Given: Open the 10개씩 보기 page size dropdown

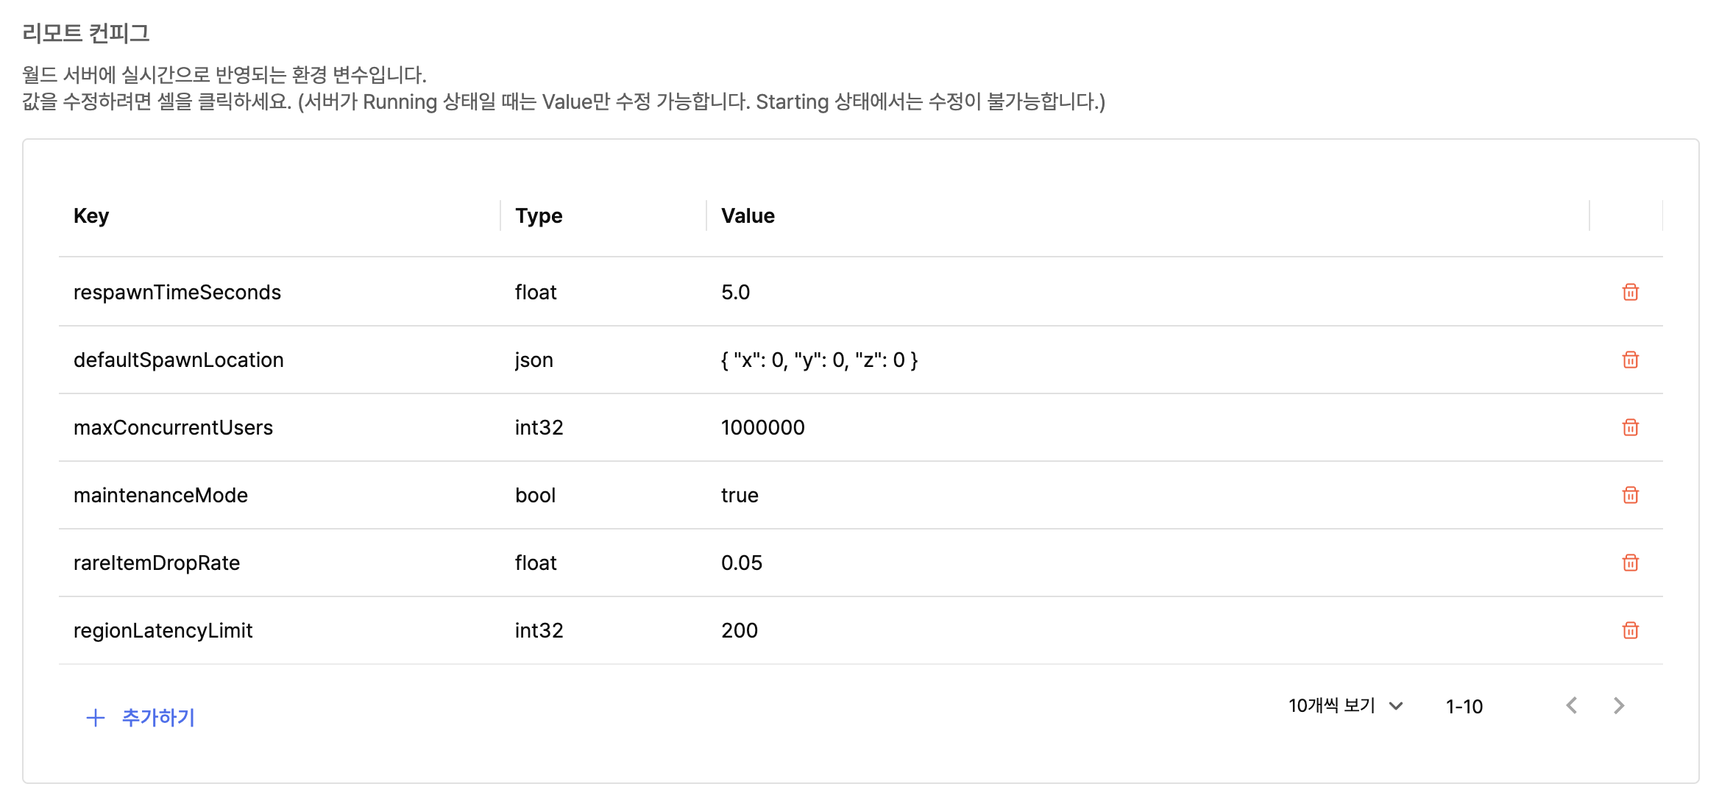Looking at the screenshot, I should (1345, 706).
